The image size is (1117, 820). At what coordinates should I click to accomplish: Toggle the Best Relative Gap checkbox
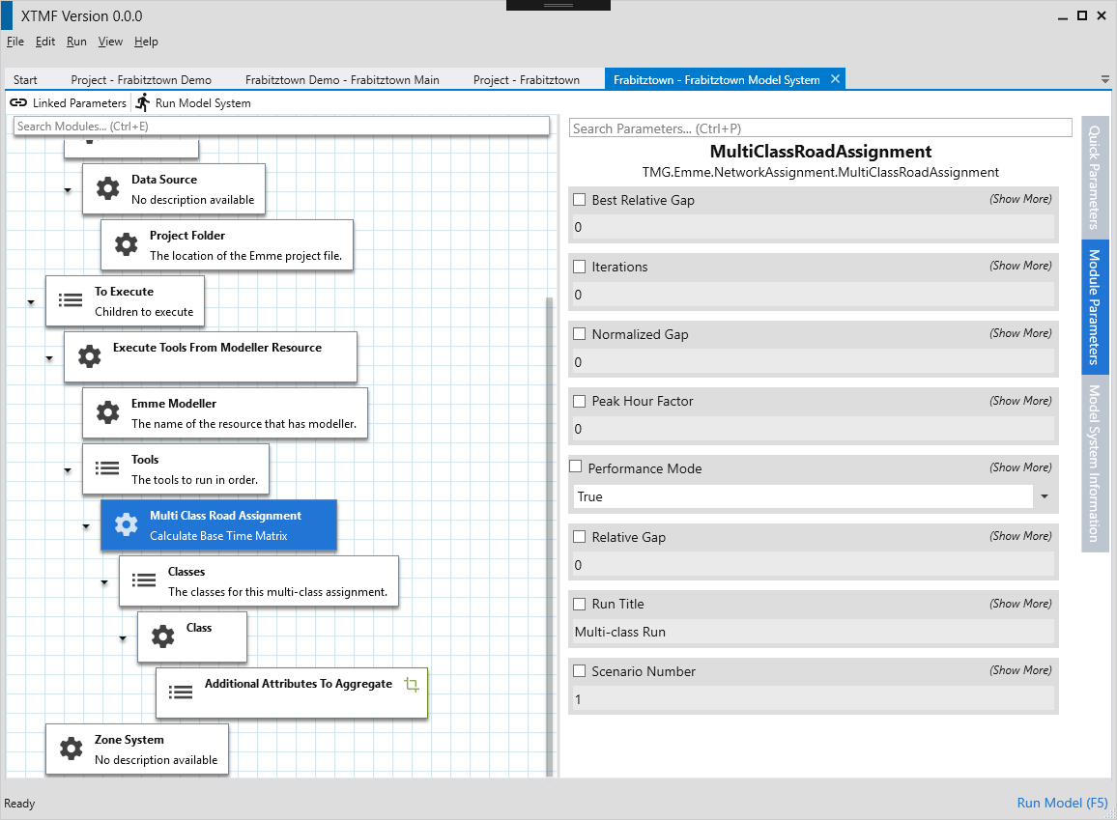tap(580, 200)
